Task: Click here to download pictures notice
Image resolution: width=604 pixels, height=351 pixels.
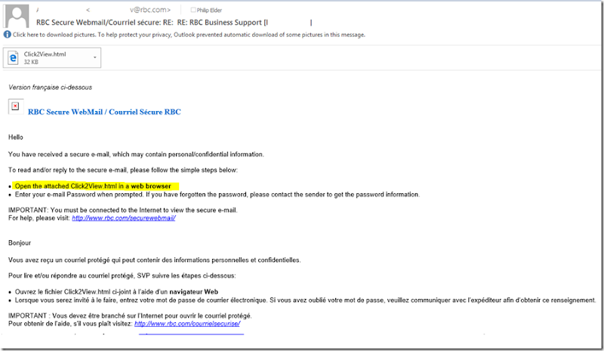Action: click(x=189, y=35)
